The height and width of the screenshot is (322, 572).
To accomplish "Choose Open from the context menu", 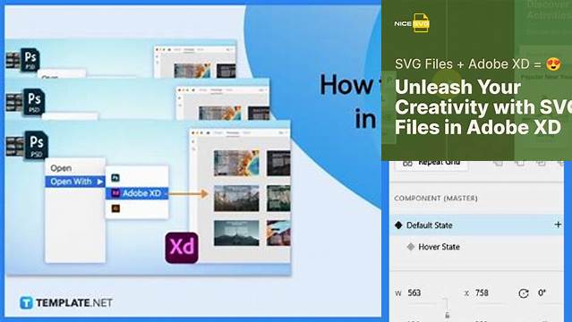I will pos(61,168).
